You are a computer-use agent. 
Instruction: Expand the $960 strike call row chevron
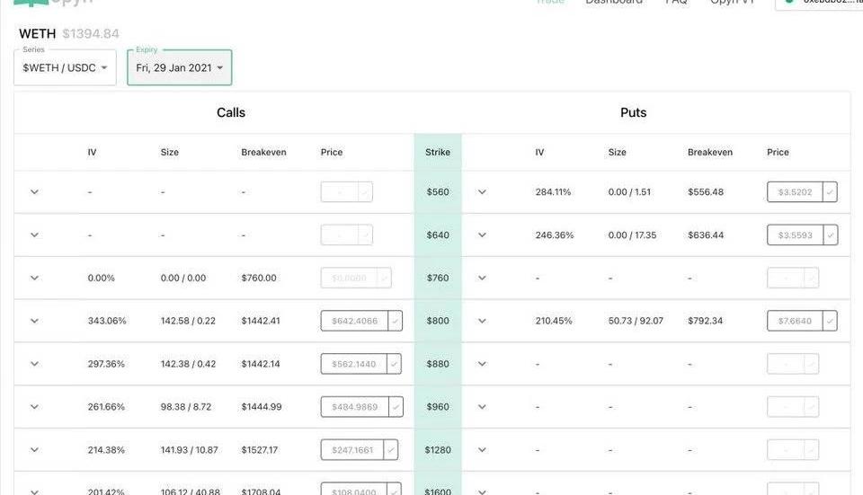(35, 407)
